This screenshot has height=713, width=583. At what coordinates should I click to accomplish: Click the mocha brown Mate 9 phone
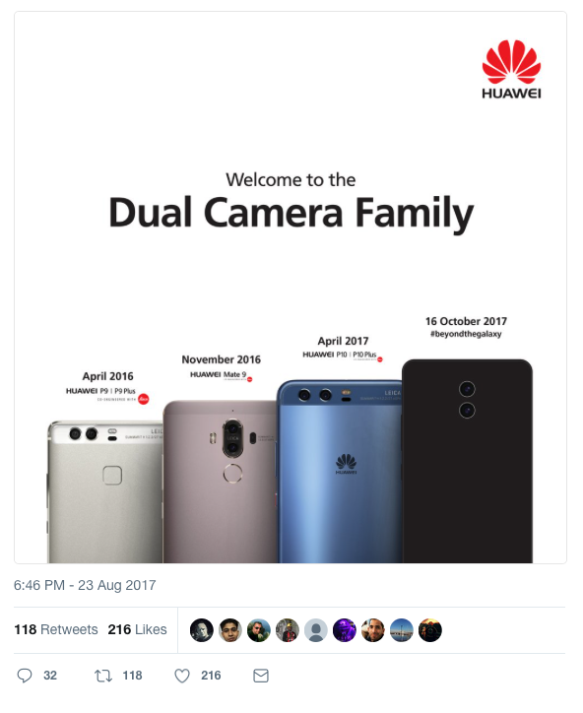221,482
